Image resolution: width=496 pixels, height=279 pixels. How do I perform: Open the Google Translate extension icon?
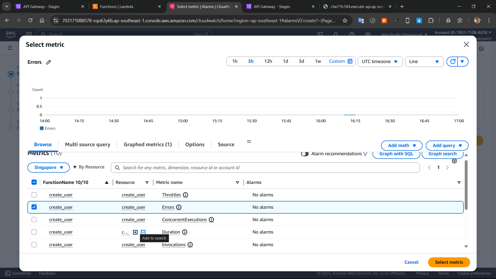click(361, 20)
